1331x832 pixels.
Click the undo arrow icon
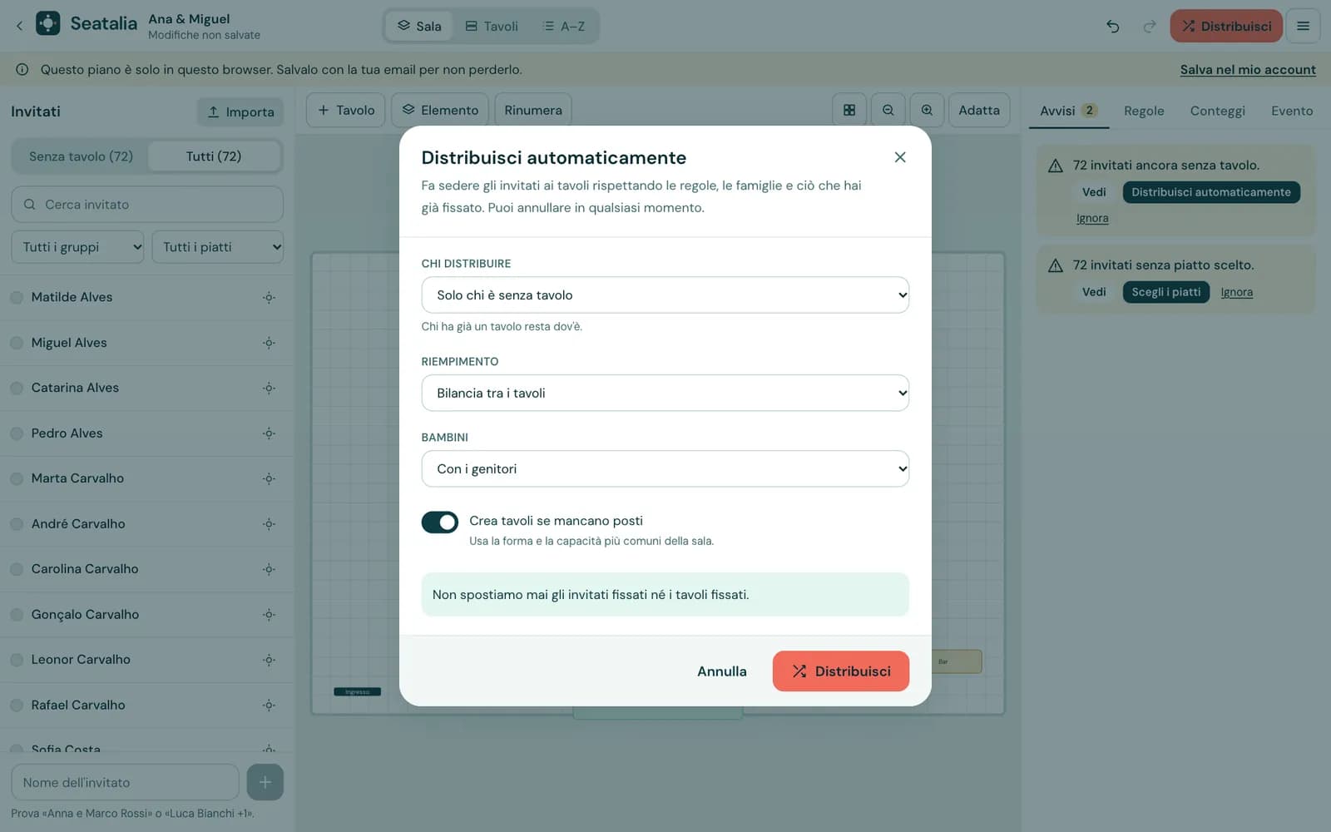(x=1112, y=27)
